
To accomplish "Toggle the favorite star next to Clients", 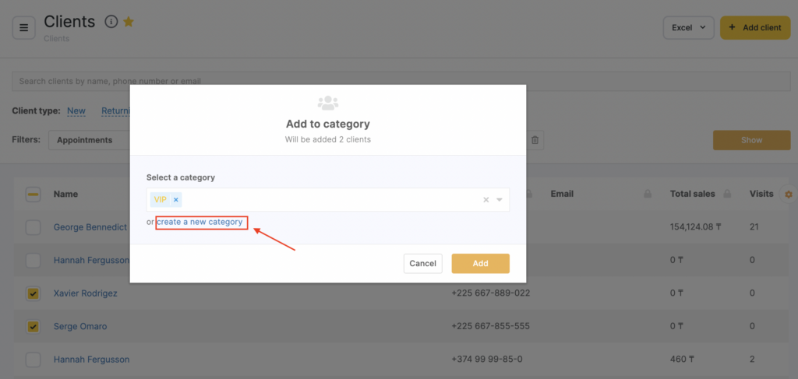I will point(129,22).
